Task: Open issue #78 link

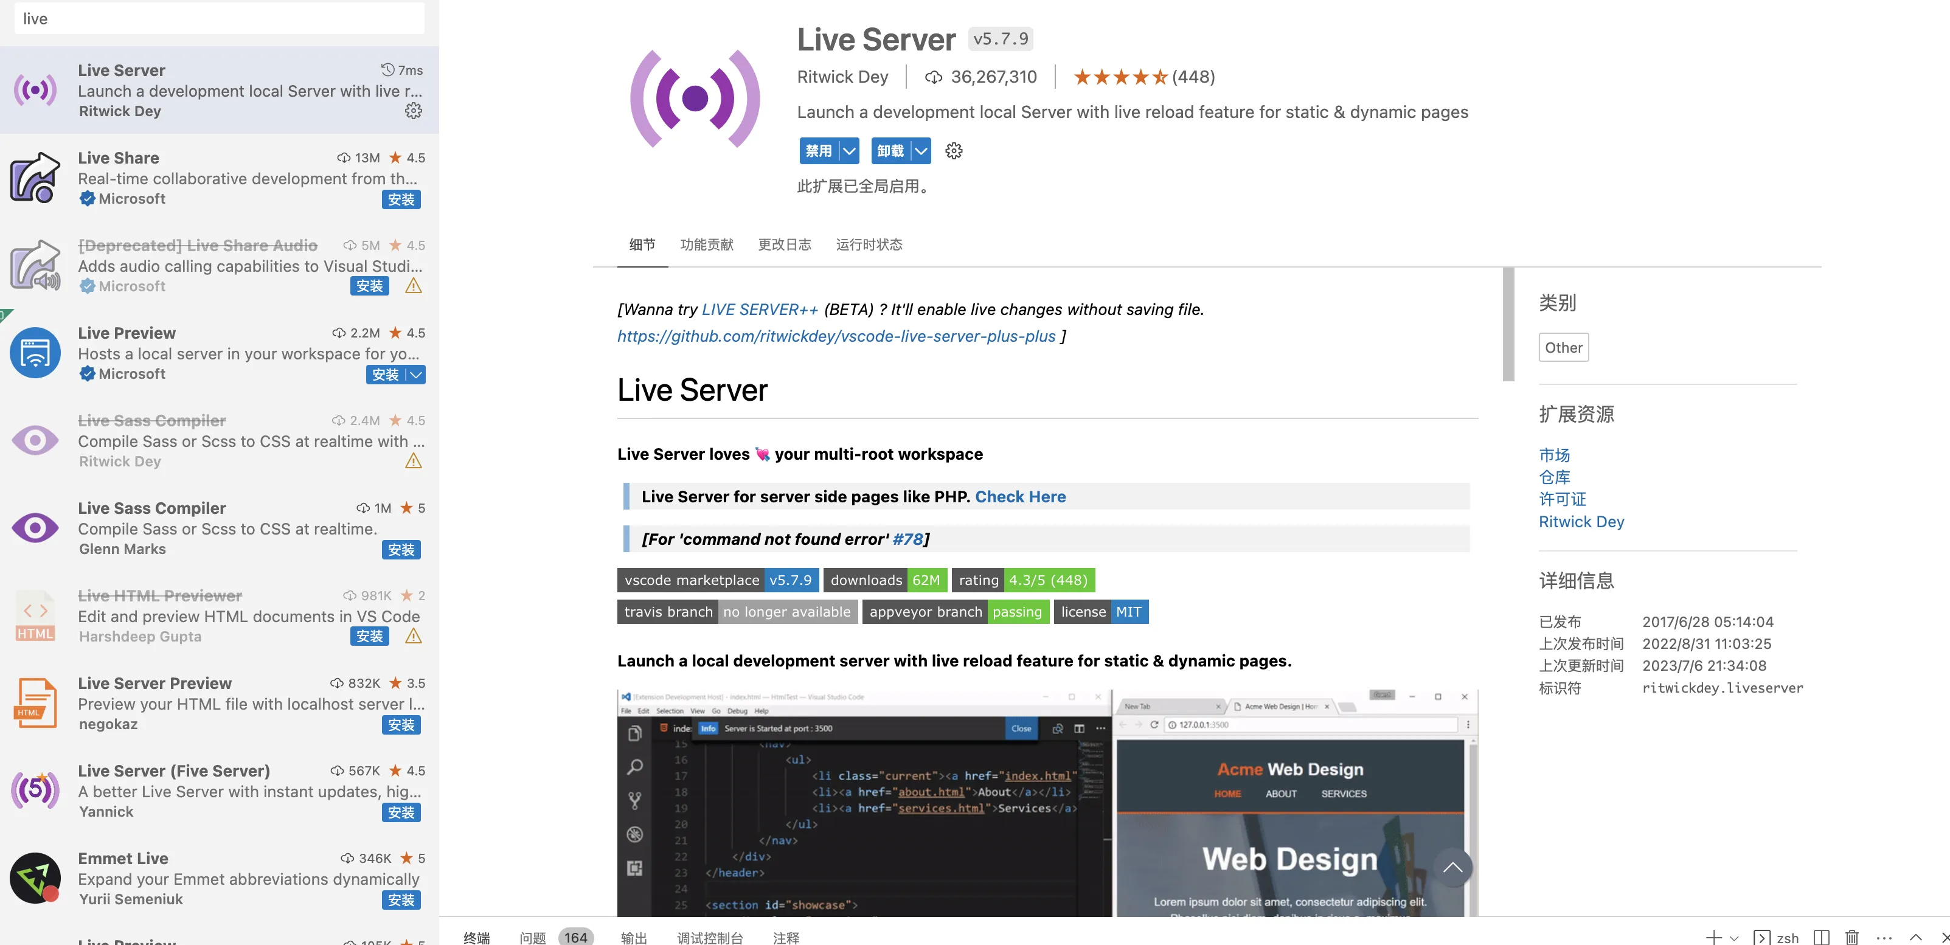Action: coord(907,539)
